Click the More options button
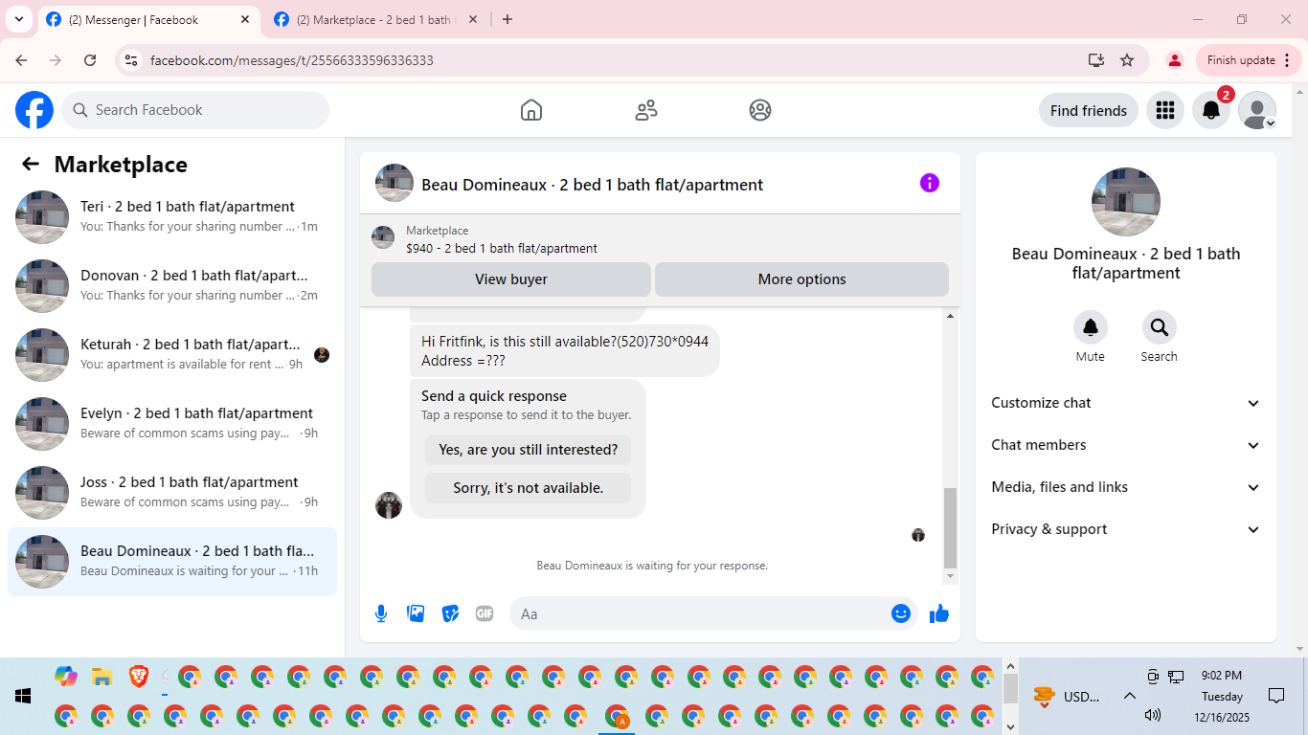Screen dimensions: 1308x735 [802, 279]
